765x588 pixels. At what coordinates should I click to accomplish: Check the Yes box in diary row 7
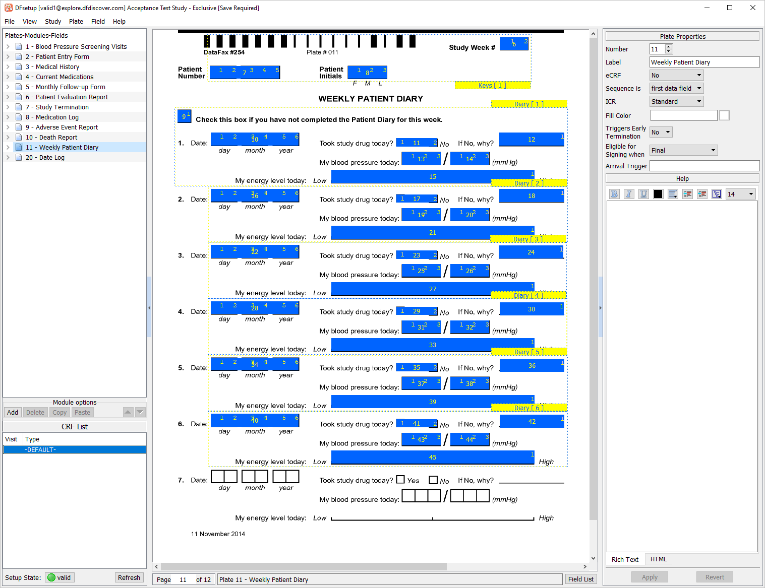click(x=400, y=480)
